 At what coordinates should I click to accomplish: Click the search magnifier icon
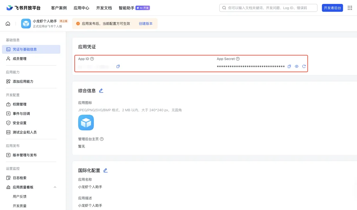point(224,8)
